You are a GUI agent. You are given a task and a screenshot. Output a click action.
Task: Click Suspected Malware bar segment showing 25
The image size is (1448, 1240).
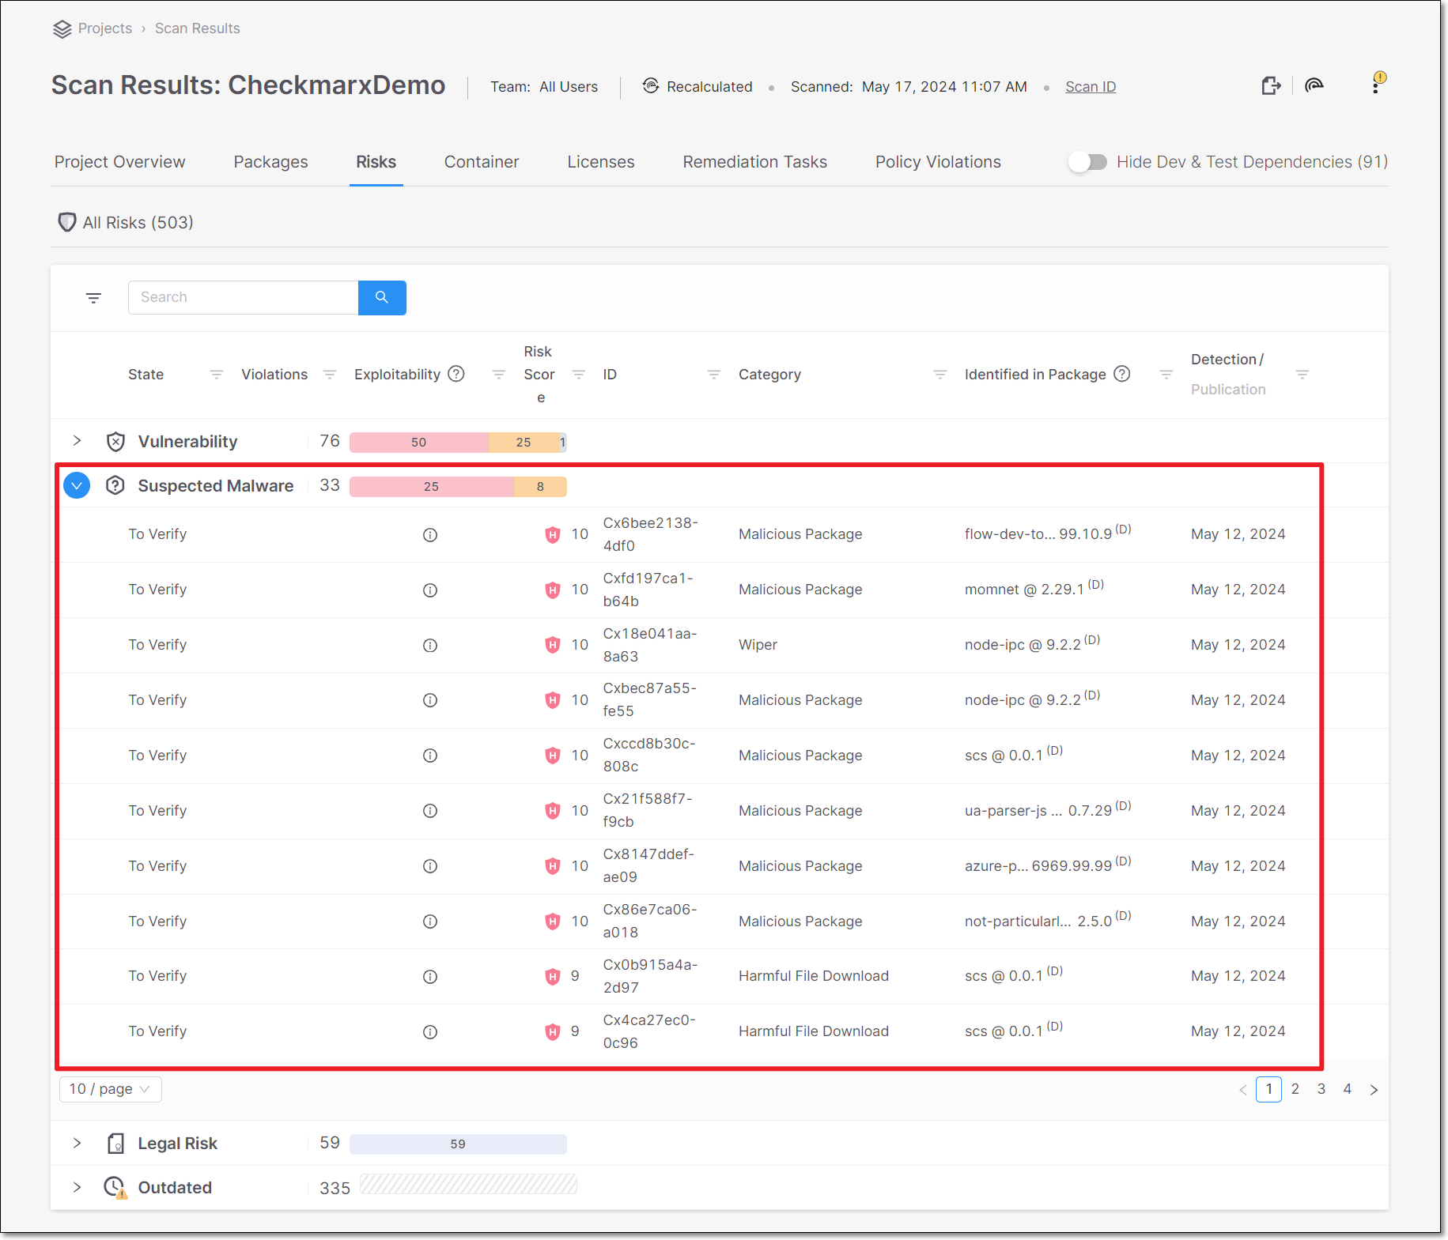[432, 487]
